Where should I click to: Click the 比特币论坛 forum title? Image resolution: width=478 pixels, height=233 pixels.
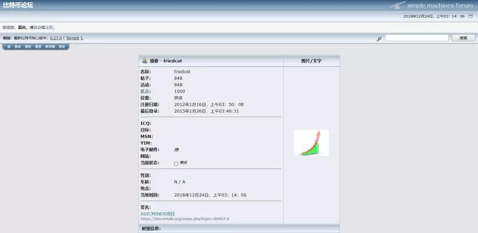point(18,5)
